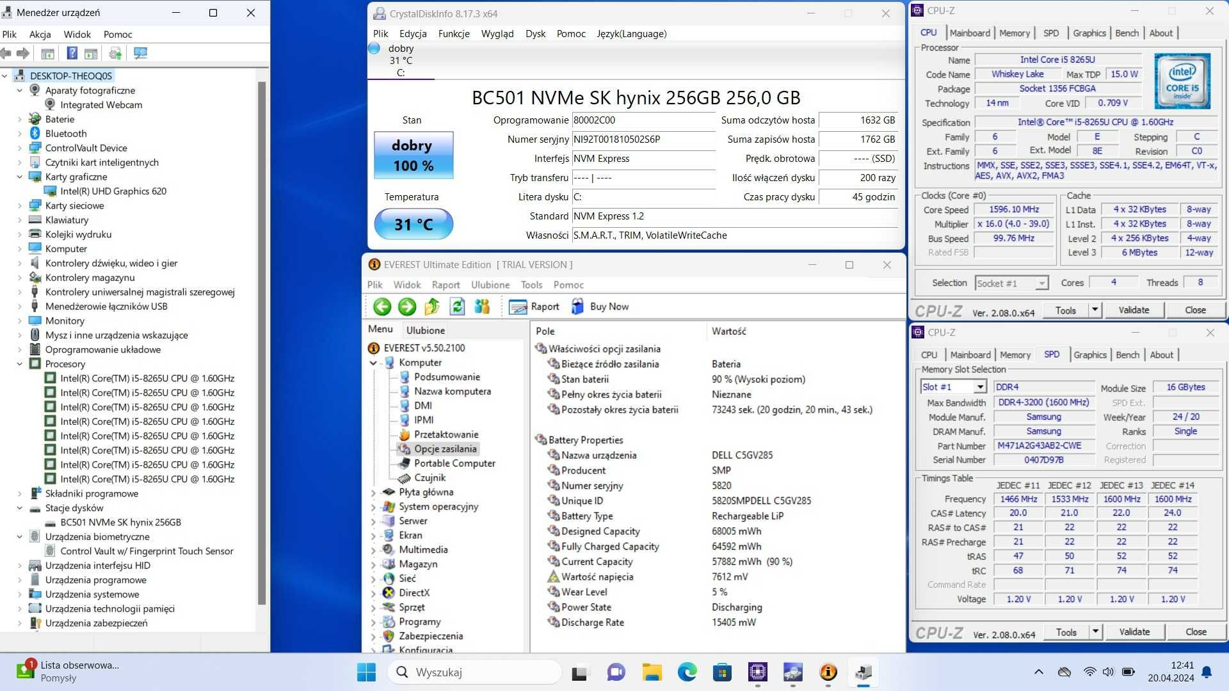
Task: Collapse the Komputer node in EVEREST tree
Action: [x=373, y=363]
